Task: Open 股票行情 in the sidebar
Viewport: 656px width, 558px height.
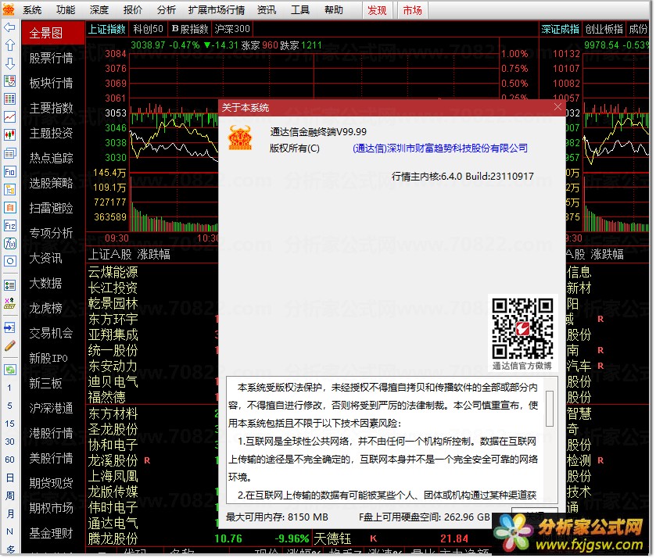Action: [x=51, y=58]
